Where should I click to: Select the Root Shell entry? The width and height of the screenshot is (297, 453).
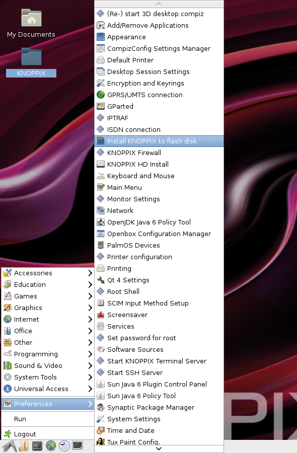click(159, 291)
